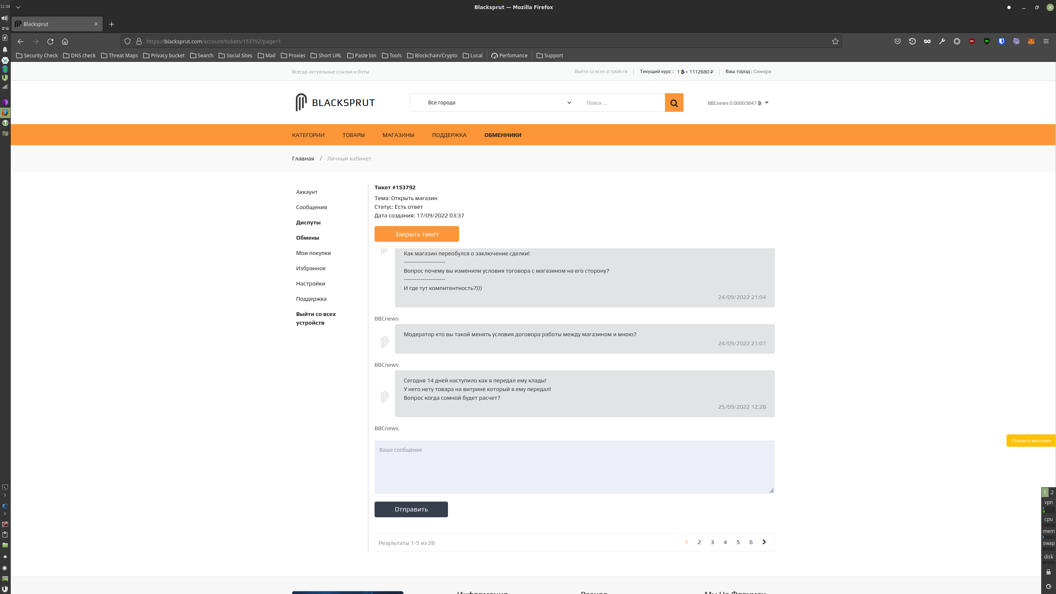Go to results page 6
This screenshot has width=1056, height=594.
751,542
